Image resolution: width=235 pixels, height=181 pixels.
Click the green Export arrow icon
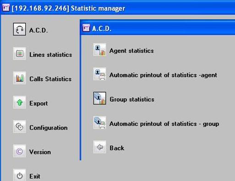(x=19, y=102)
